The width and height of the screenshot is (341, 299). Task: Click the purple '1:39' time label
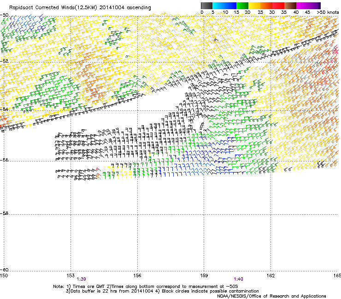[x=82, y=279]
